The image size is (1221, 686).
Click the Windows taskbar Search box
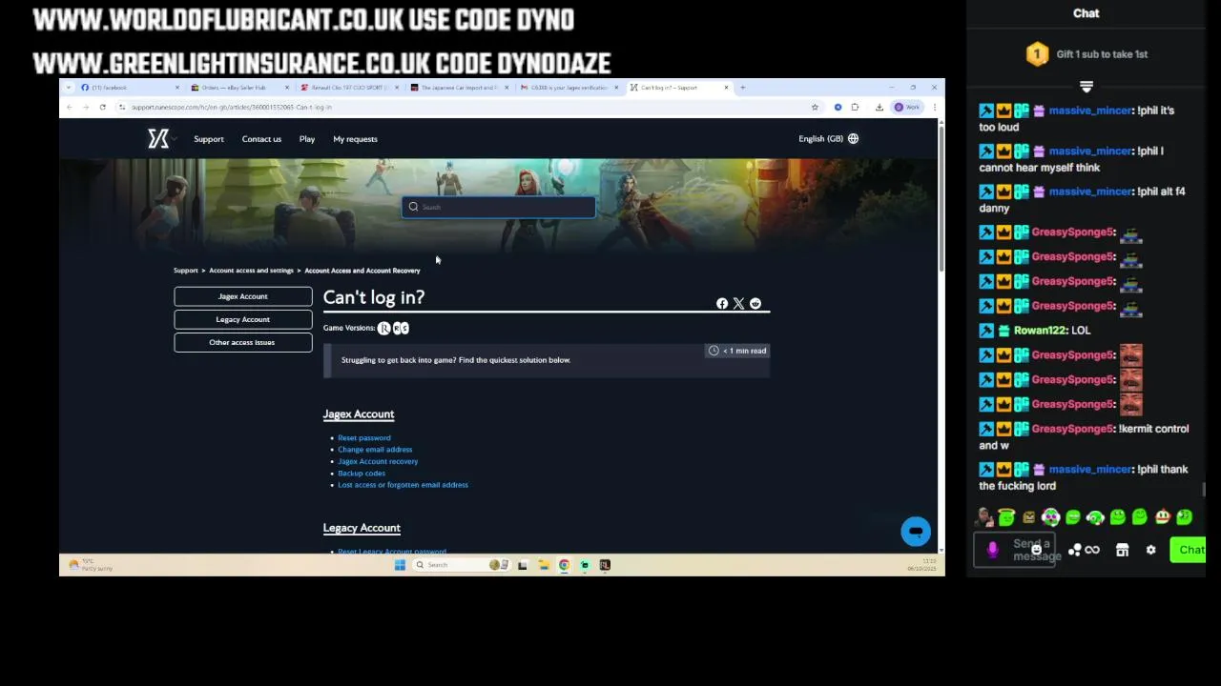click(x=461, y=565)
